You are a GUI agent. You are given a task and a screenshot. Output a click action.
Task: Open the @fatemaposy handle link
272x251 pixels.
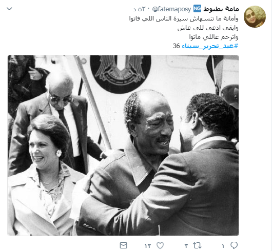(171, 9)
